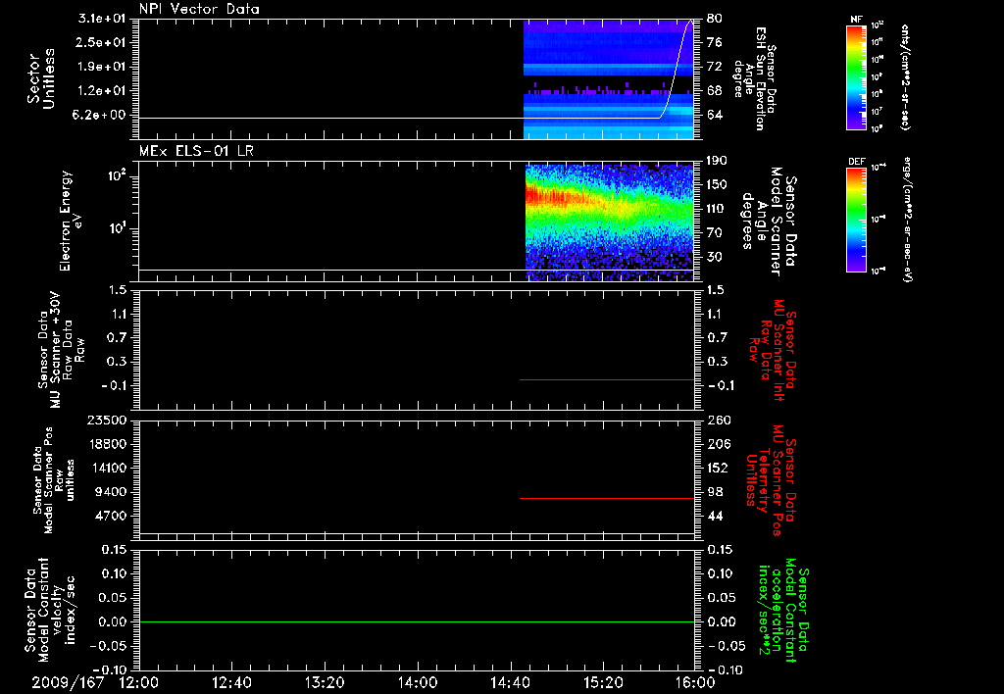Click the 150 scanner angle tick
Screen dimensions: 1004x694
(x=718, y=184)
